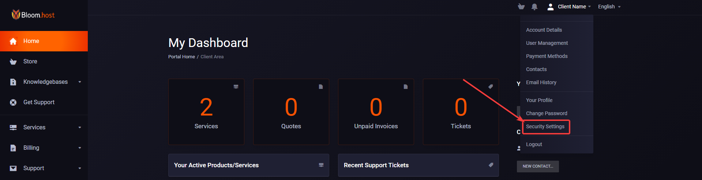Select Logout from the client menu
702x180 pixels.
[x=534, y=144]
